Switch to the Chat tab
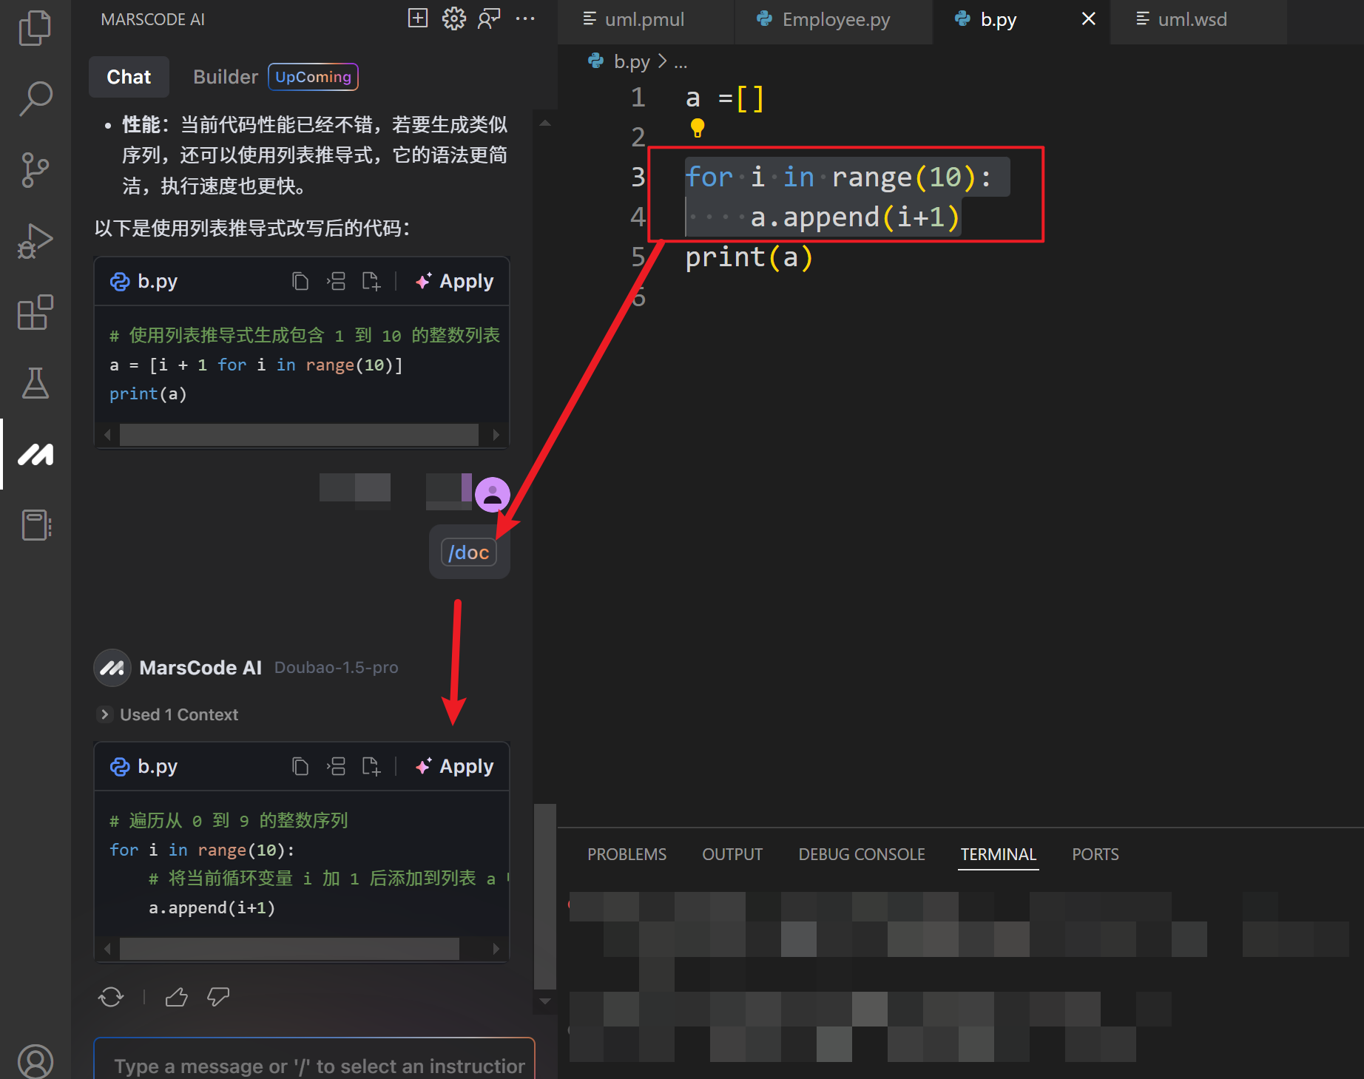The image size is (1364, 1079). [x=129, y=77]
